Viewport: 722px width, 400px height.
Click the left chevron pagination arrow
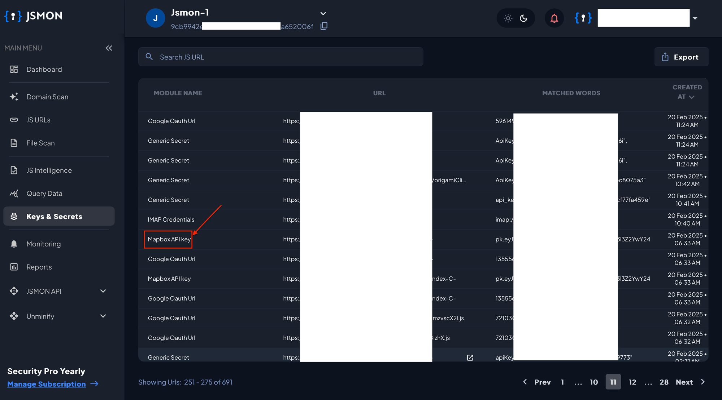(525, 382)
